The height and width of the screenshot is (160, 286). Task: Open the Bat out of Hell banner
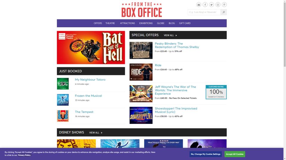pyautogui.click(x=91, y=47)
